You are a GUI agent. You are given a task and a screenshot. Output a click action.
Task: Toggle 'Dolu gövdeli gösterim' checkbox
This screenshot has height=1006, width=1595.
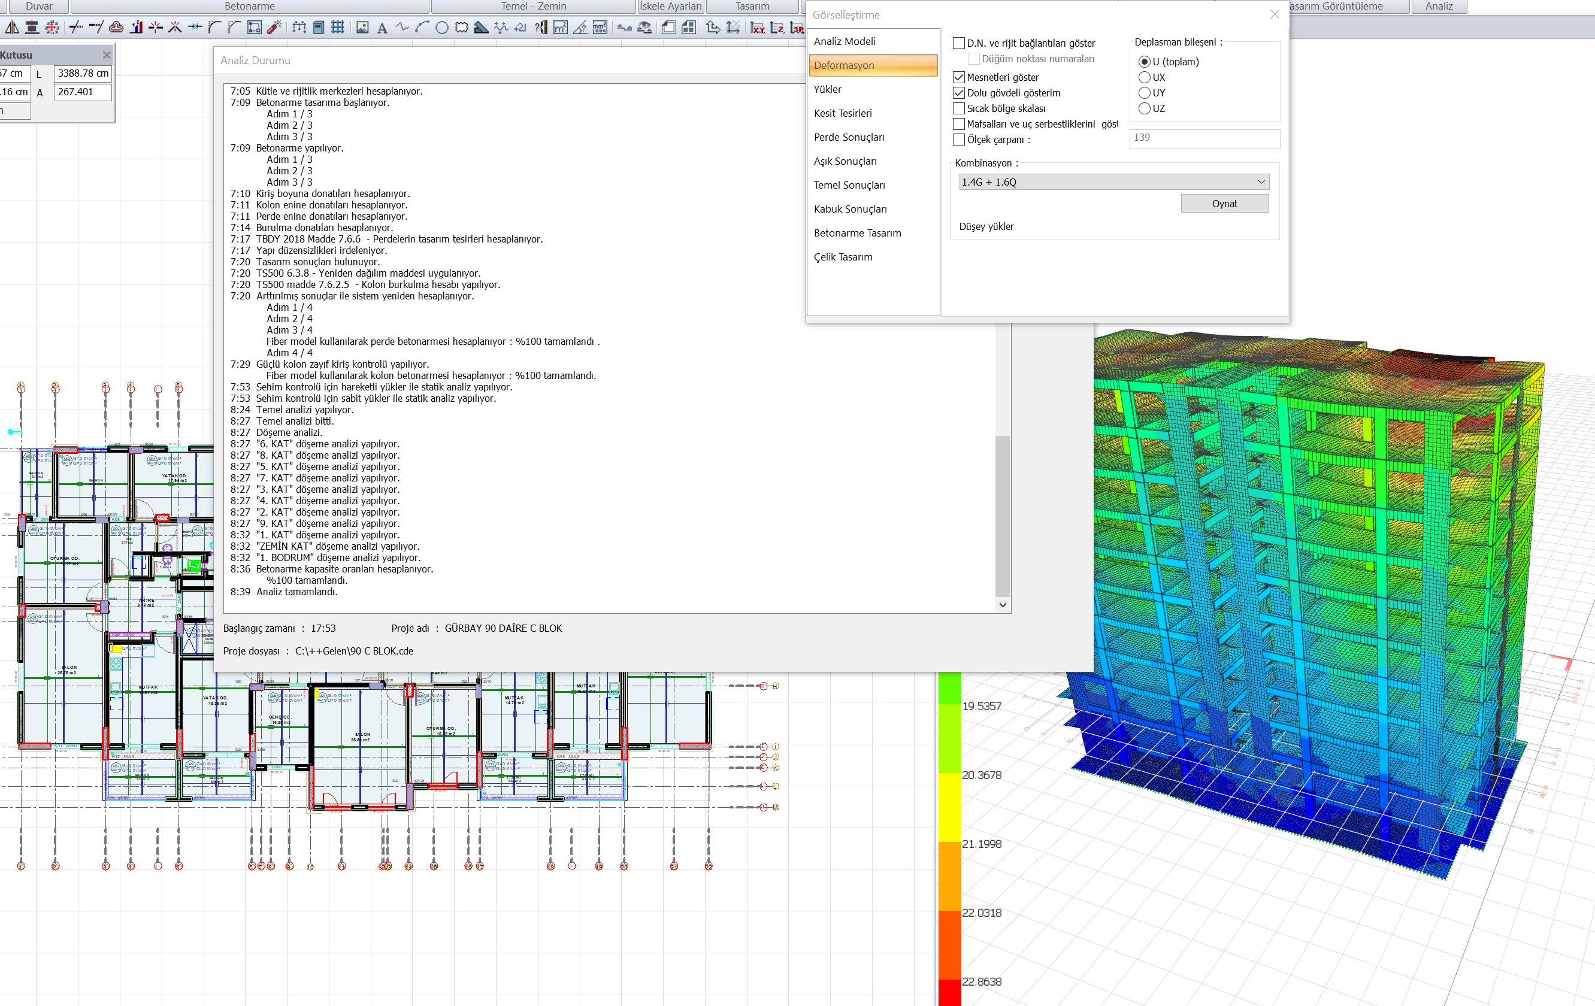tap(958, 93)
